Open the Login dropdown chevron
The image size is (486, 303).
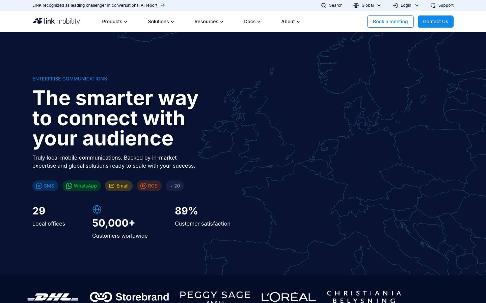[417, 5]
